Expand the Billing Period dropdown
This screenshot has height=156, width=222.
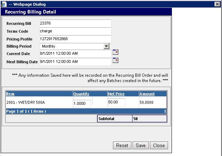click(x=106, y=46)
